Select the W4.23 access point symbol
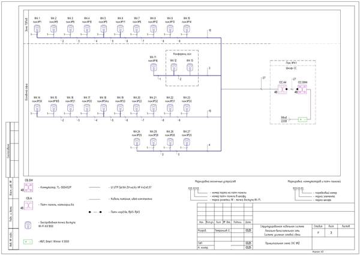Viewport: 360px width, 255px height. [x=187, y=108]
